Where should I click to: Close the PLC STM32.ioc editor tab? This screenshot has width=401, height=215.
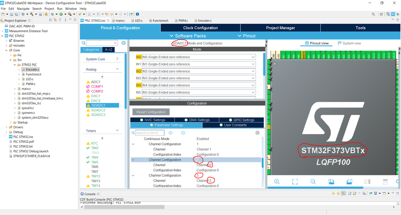pyautogui.click(x=108, y=20)
